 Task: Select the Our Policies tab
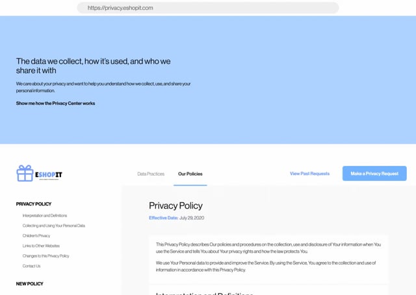coord(190,174)
